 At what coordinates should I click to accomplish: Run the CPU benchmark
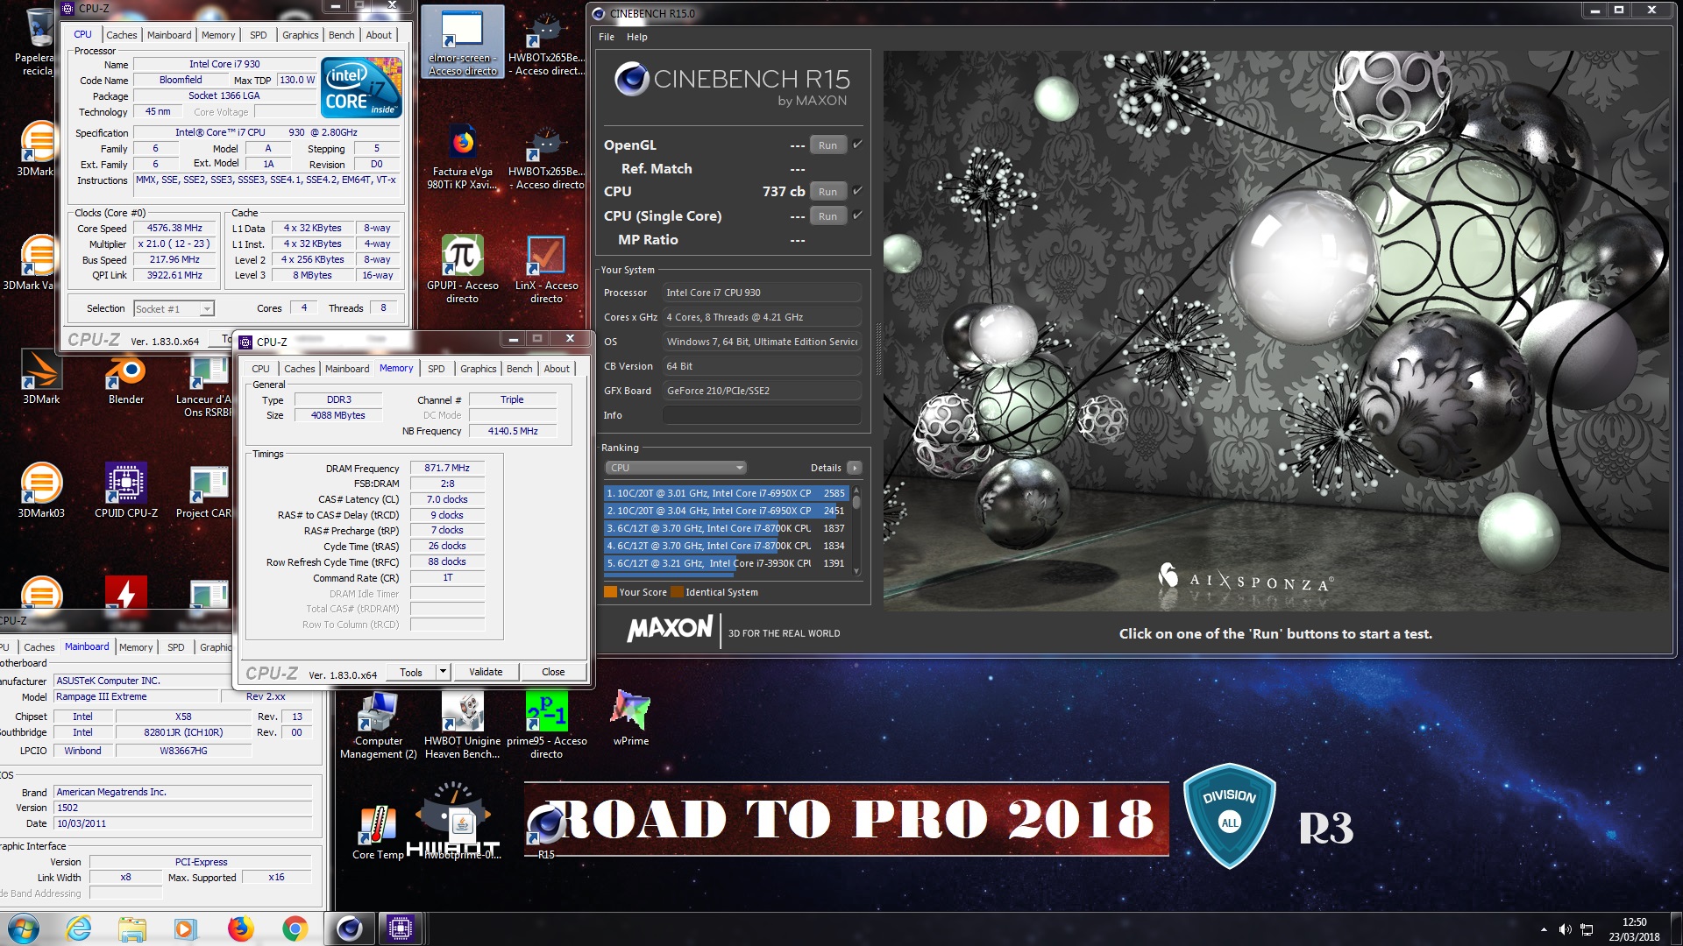click(x=827, y=192)
